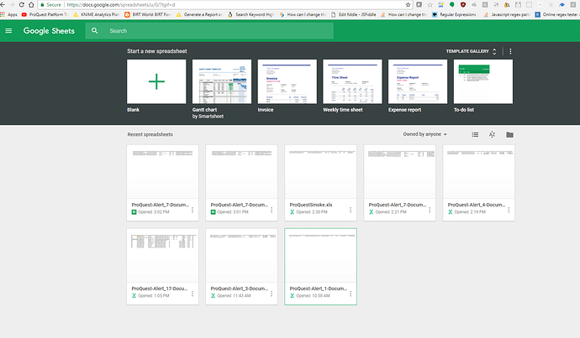Click the search magnifier icon

click(95, 31)
